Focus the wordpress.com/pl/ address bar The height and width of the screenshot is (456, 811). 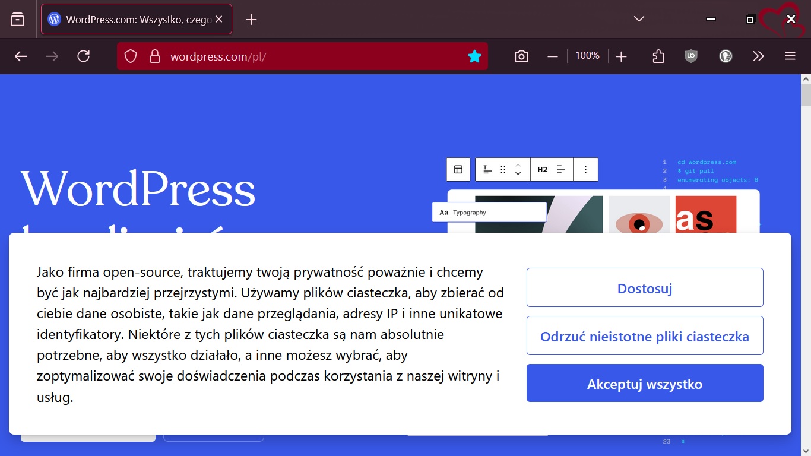tap(302, 56)
